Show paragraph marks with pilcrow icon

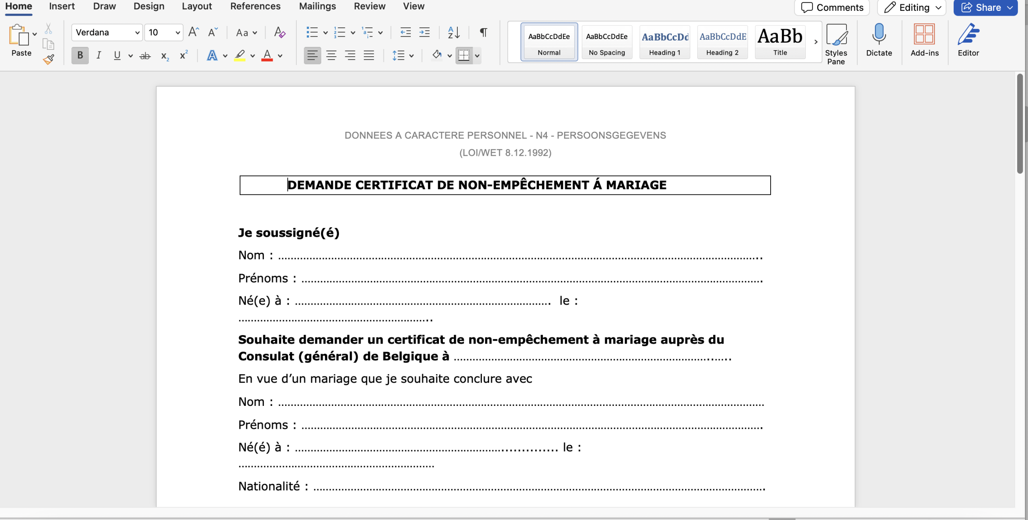click(x=483, y=32)
